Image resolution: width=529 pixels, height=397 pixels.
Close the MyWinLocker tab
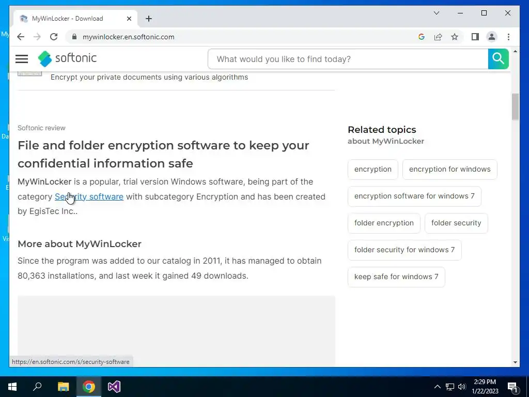(129, 19)
